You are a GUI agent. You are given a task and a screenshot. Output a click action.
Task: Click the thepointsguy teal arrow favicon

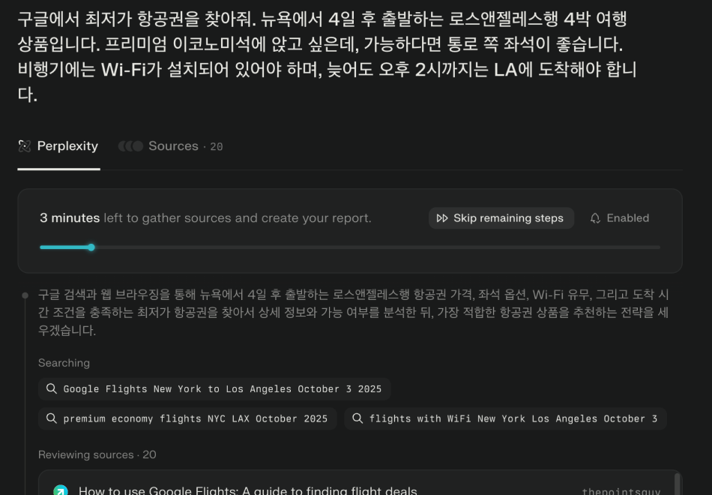(x=61, y=490)
